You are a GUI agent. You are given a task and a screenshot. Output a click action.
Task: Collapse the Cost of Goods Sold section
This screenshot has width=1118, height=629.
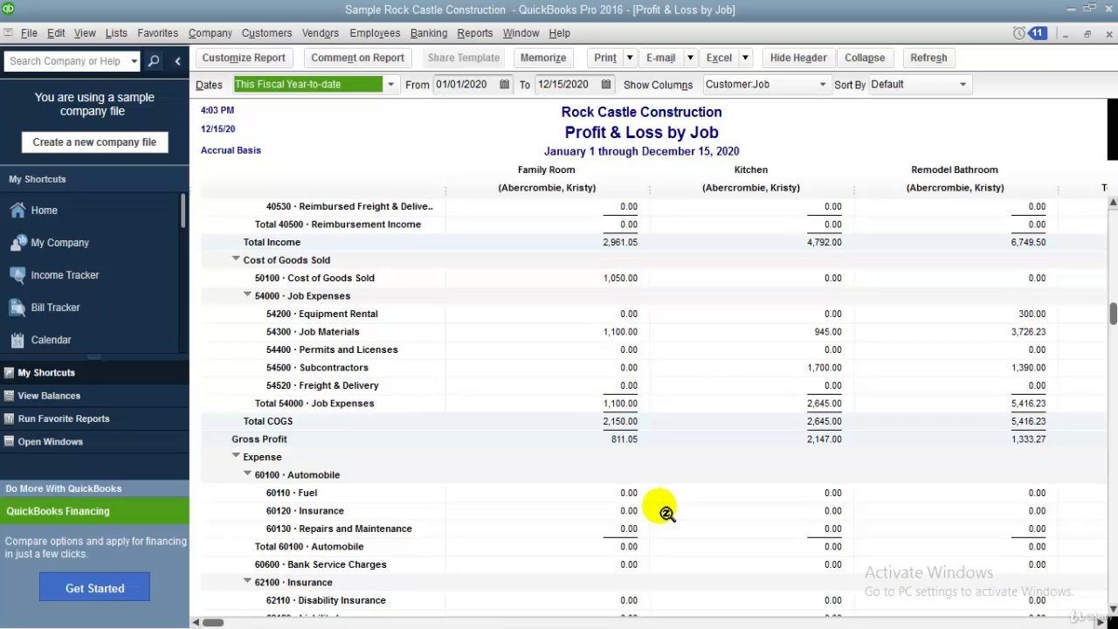pyautogui.click(x=236, y=259)
